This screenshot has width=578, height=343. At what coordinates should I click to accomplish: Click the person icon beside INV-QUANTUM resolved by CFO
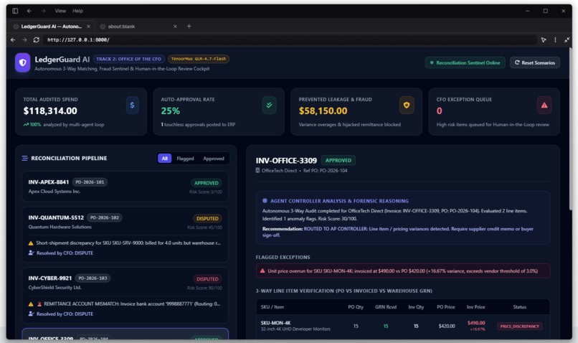pyautogui.click(x=31, y=253)
